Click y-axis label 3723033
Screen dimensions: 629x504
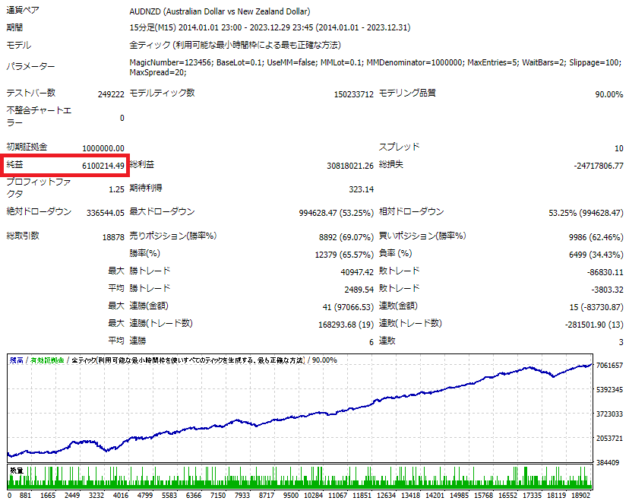(x=609, y=414)
